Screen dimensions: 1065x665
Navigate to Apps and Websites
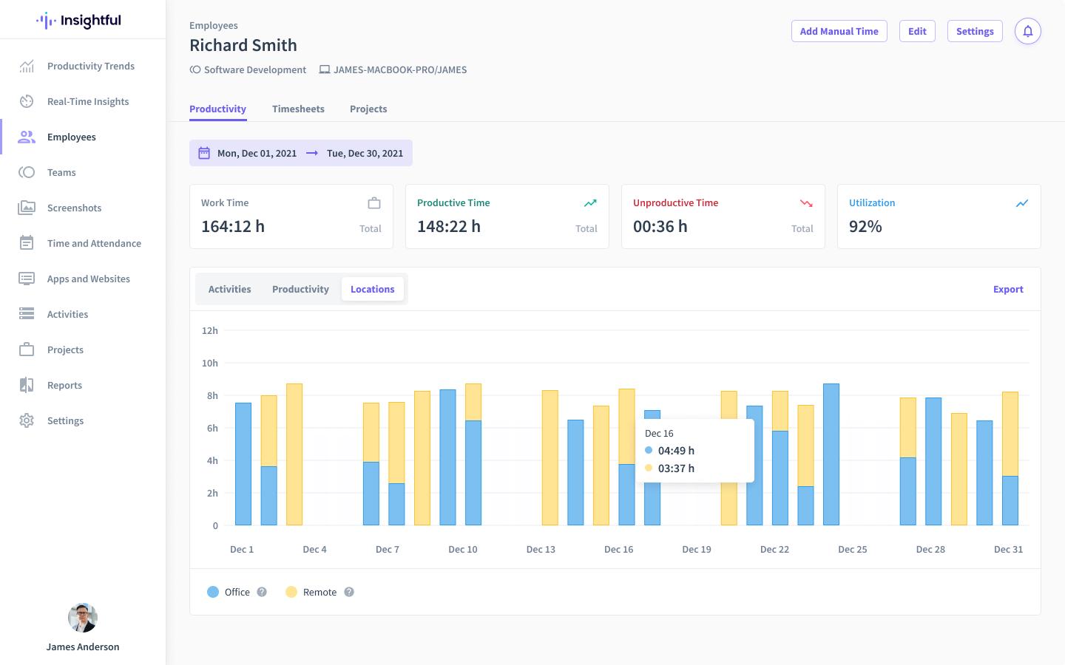pyautogui.click(x=88, y=279)
